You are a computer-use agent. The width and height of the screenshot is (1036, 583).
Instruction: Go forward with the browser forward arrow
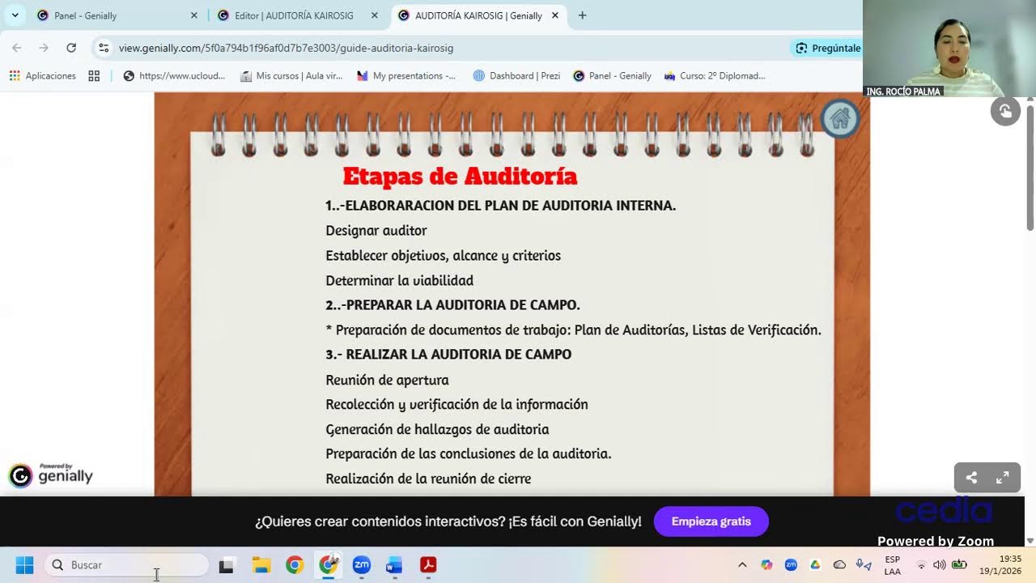(44, 48)
